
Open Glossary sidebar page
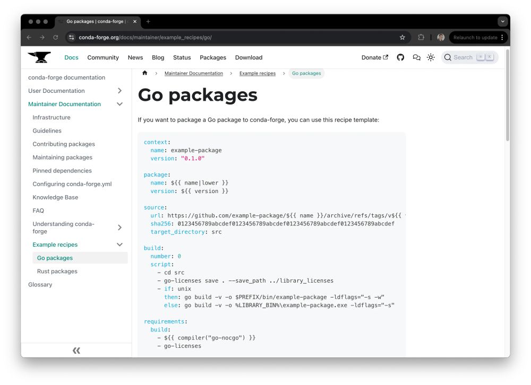[x=40, y=285]
